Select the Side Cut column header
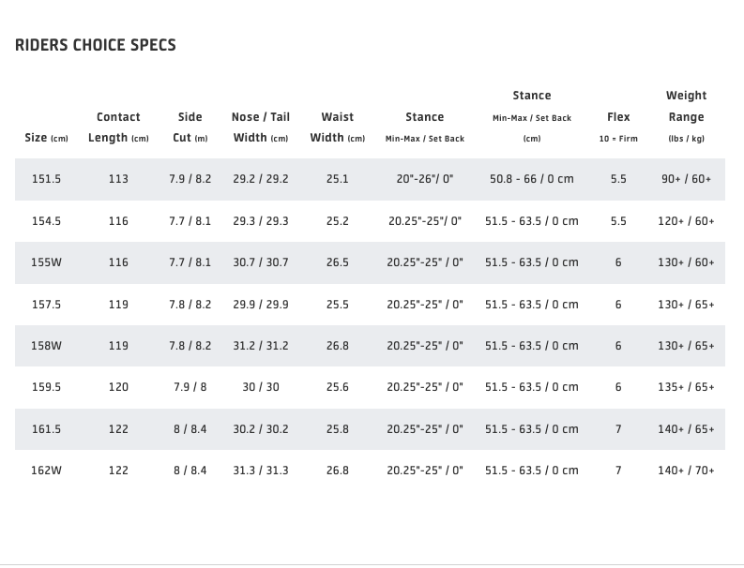Screen dimensions: 744x568 click(x=190, y=127)
